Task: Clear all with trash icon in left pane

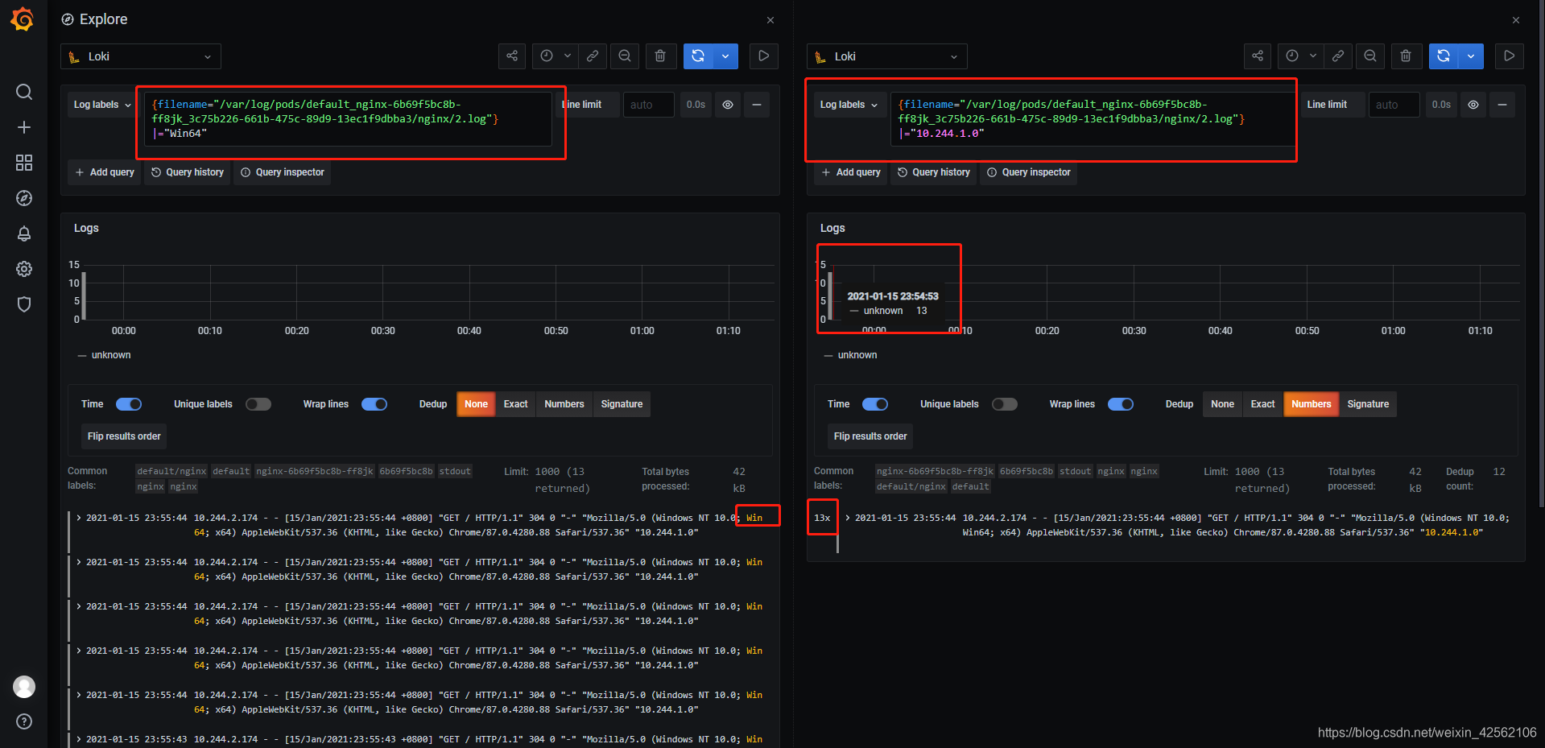Action: click(x=660, y=56)
